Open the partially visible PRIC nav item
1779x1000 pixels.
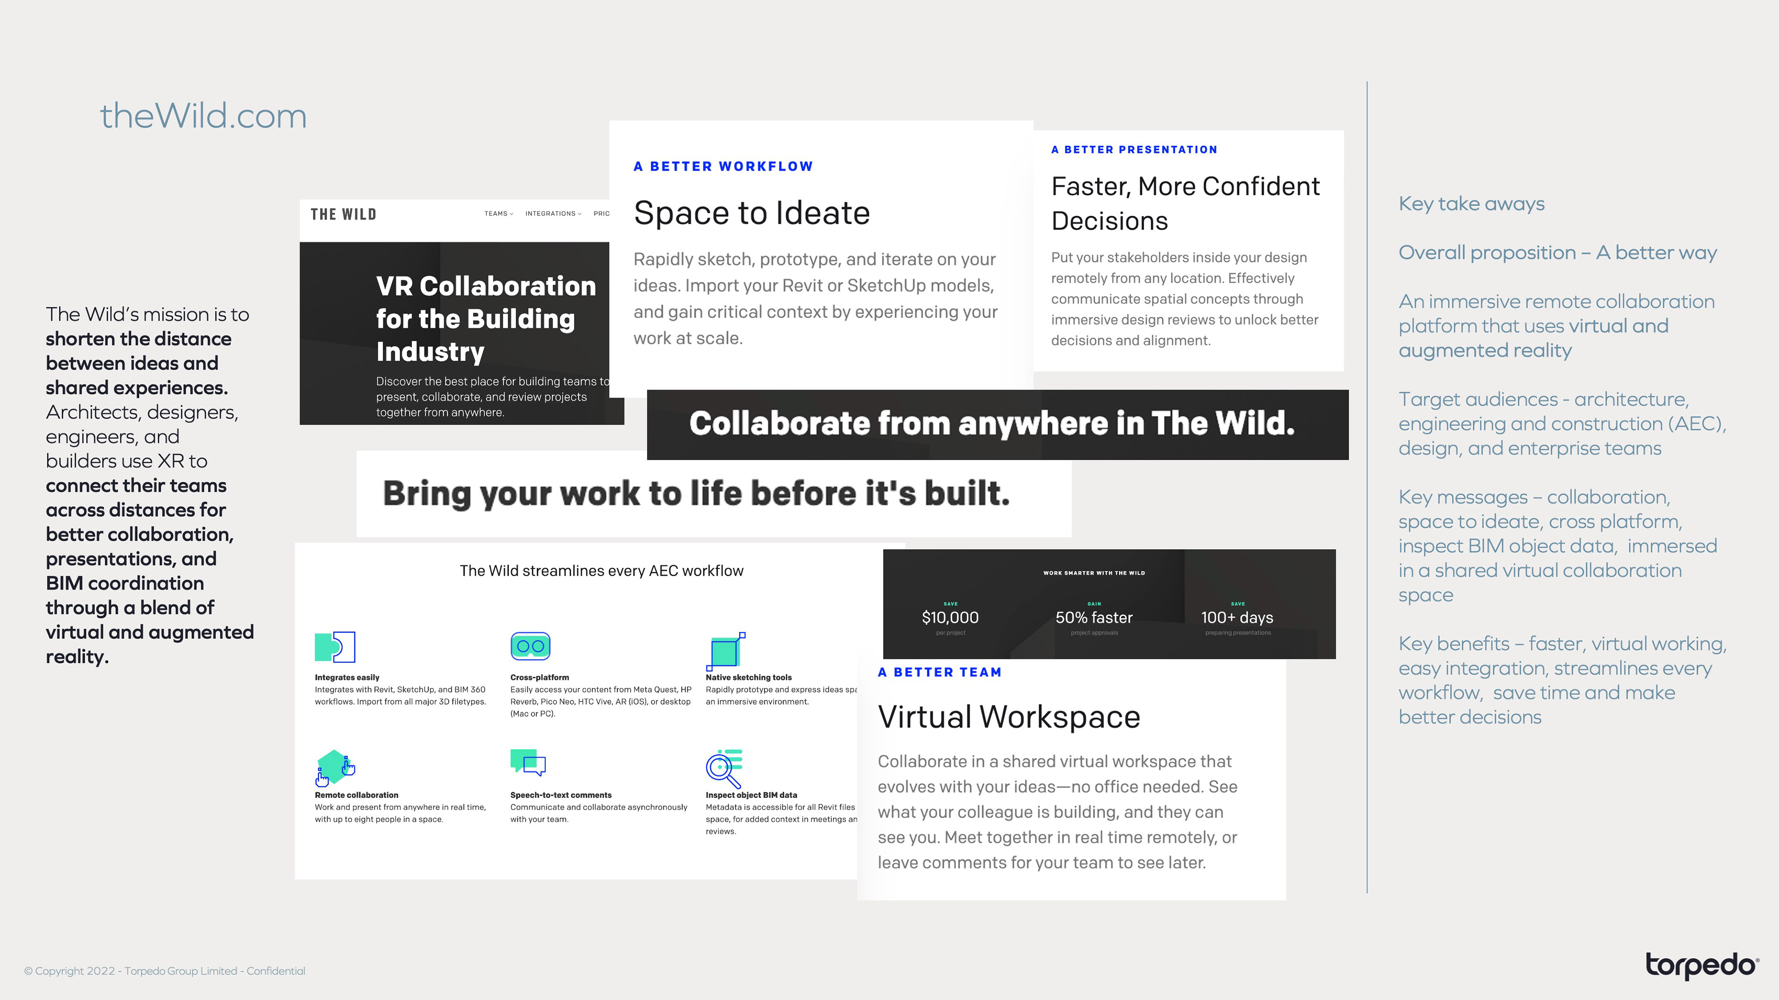coord(601,214)
